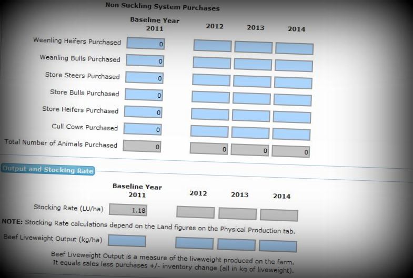413x278 pixels.
Task: Select Store Heifers Purchased 2013 field
Action: [x=250, y=115]
